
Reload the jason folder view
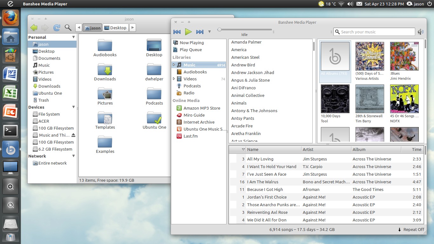pos(57,28)
